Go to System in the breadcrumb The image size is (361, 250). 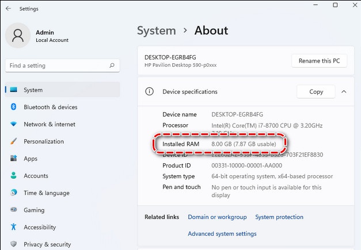(156, 30)
